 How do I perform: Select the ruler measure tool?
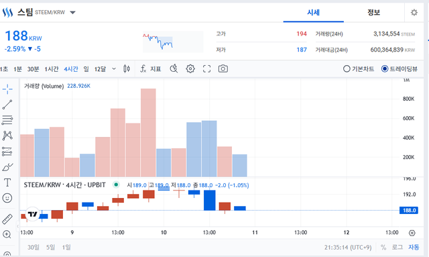[x=7, y=219]
